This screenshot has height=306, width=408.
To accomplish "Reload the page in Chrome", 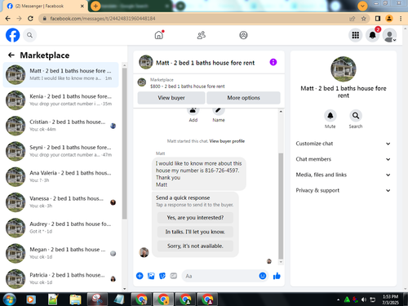I will point(30,19).
